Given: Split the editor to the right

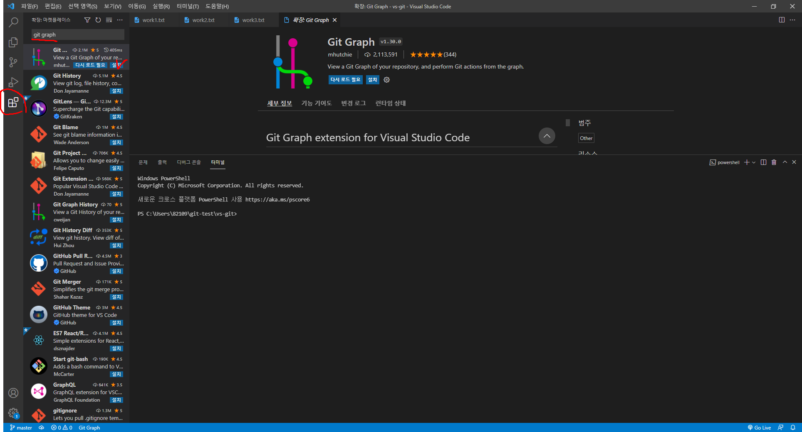Looking at the screenshot, I should (782, 20).
